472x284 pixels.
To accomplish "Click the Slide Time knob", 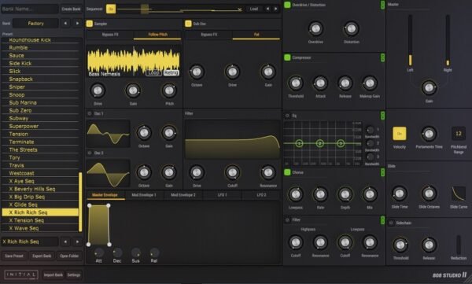I will [400, 194].
